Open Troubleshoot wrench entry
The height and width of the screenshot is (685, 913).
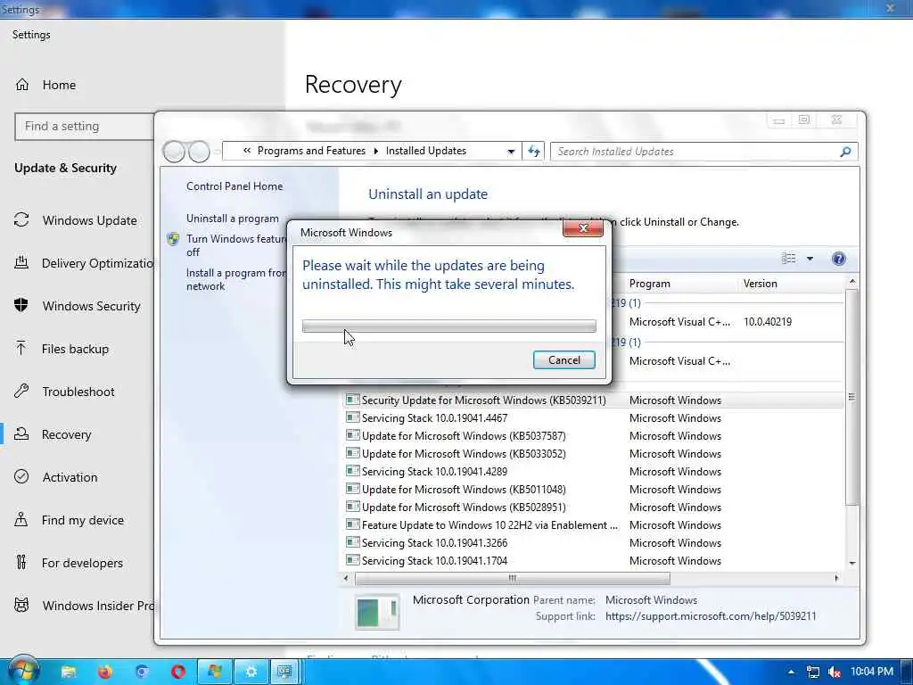pos(64,392)
